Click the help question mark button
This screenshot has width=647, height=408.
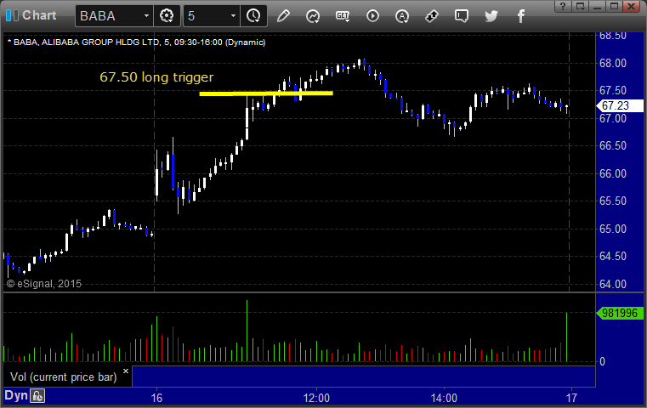[x=563, y=6]
